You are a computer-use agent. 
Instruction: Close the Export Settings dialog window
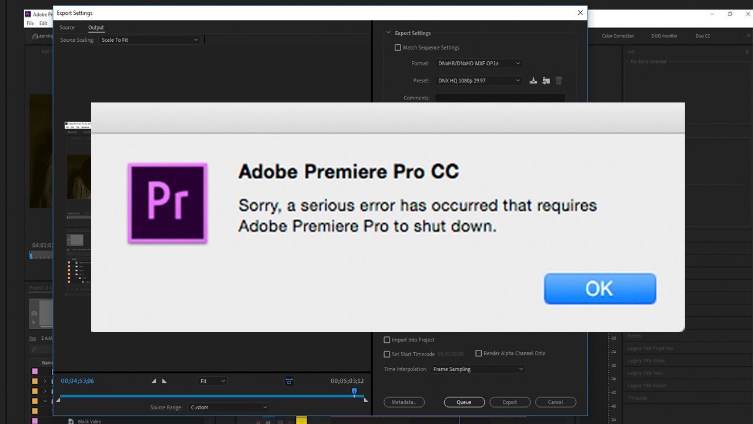click(x=580, y=12)
